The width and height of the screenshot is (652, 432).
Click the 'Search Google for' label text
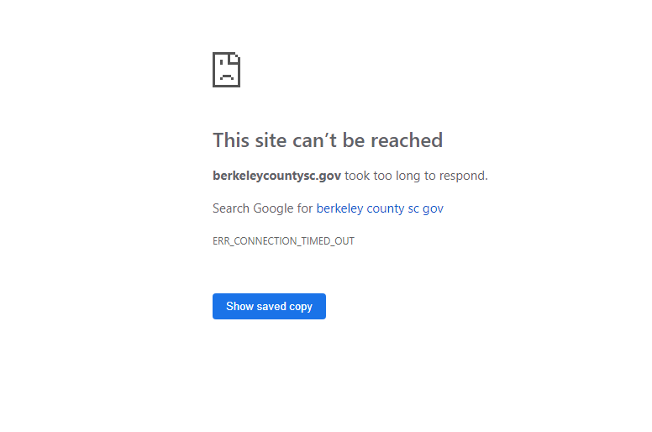point(262,208)
